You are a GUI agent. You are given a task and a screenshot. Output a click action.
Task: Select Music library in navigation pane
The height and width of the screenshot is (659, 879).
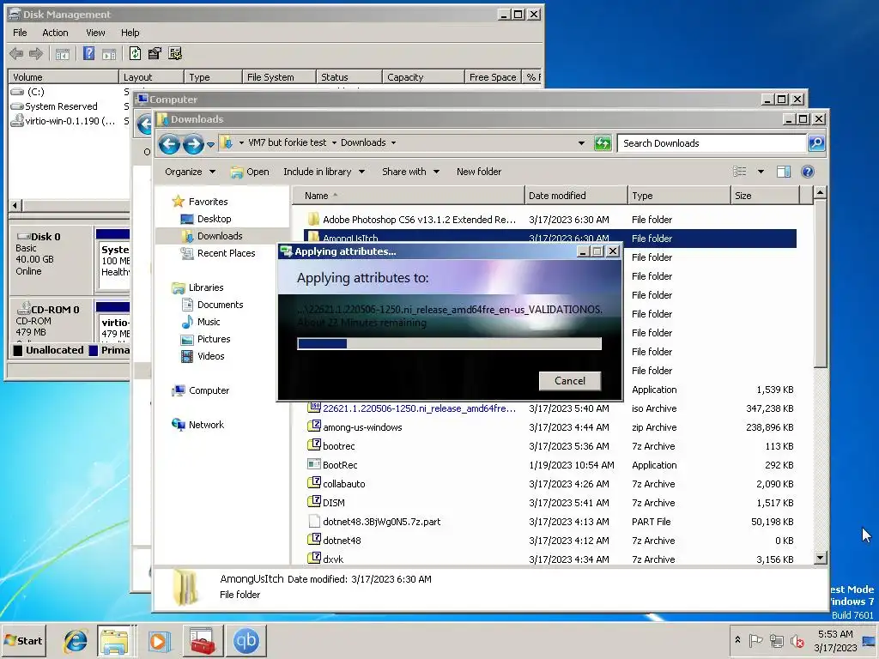pos(201,323)
